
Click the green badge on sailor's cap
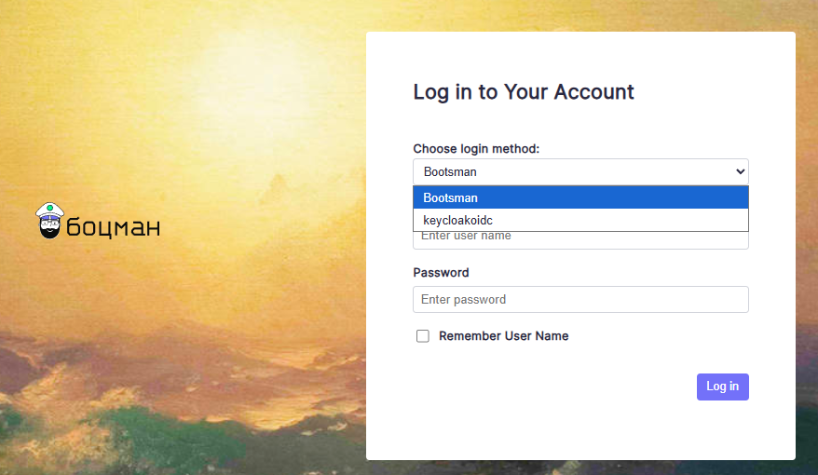click(x=49, y=208)
